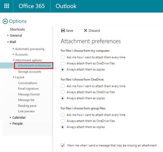Select 'Ask me every time' for computer files
The height and width of the screenshot is (152, 163).
[x=63, y=57]
